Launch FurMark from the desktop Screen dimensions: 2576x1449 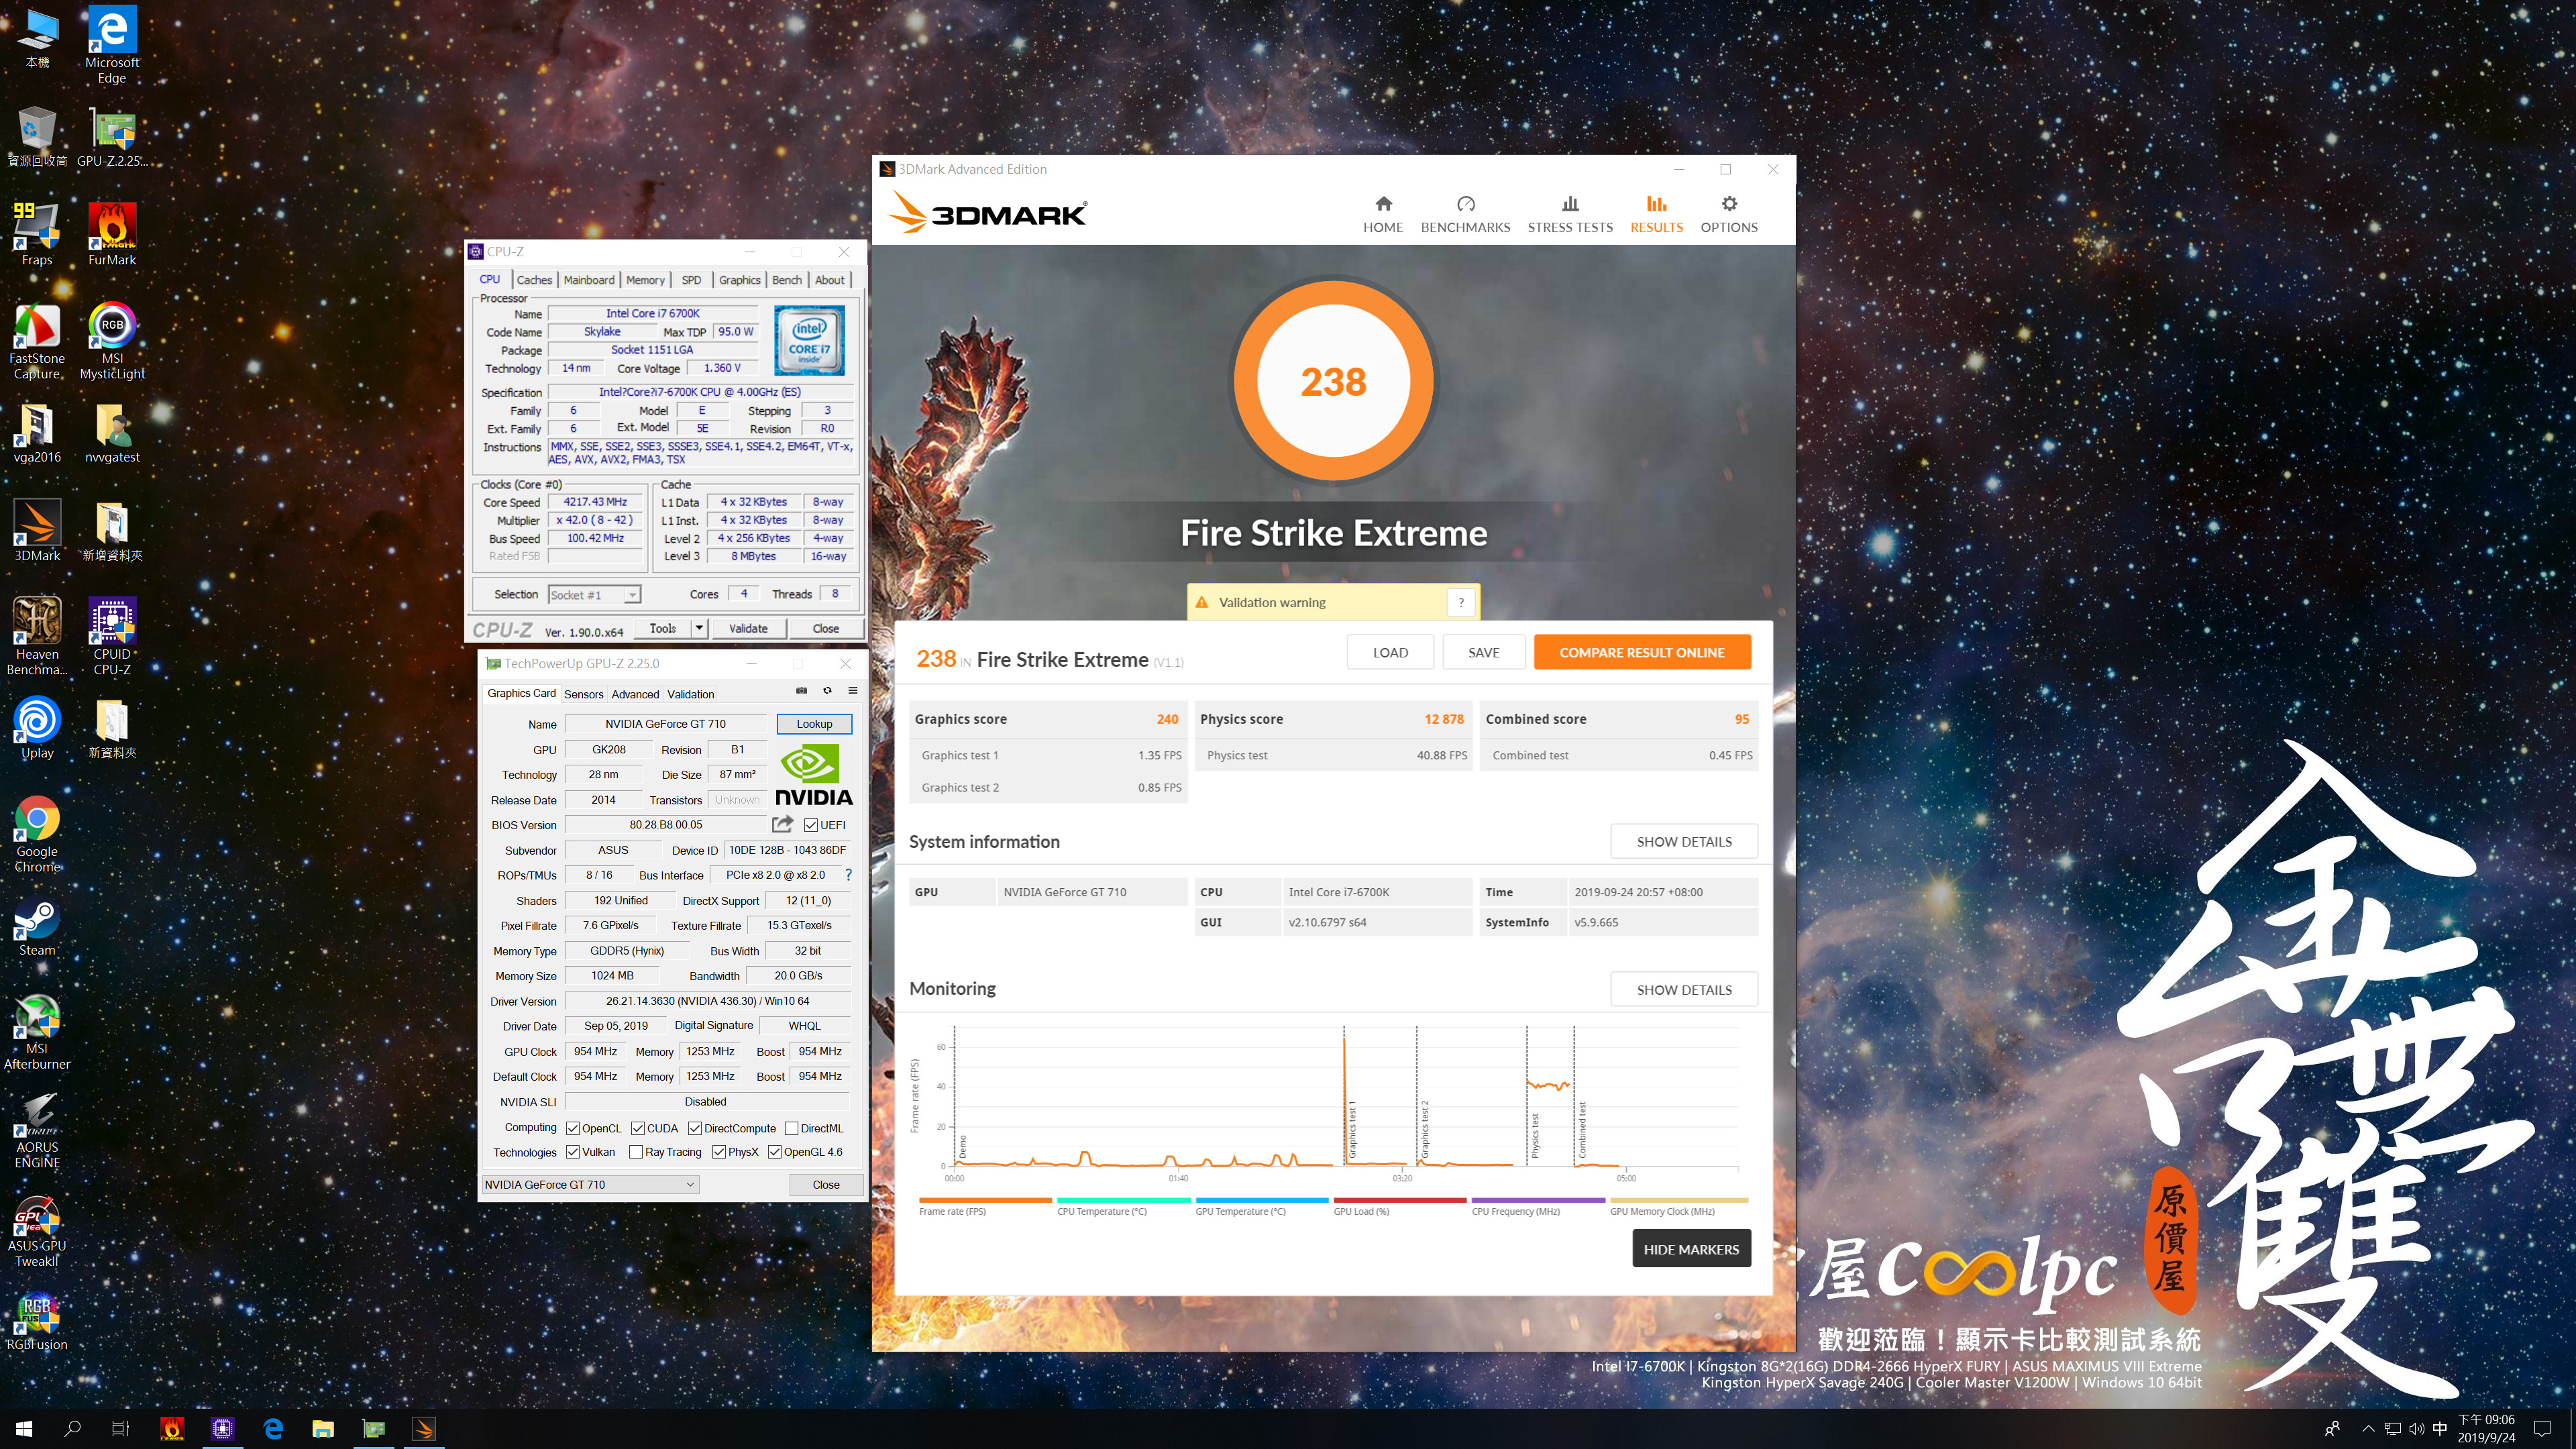coord(112,235)
